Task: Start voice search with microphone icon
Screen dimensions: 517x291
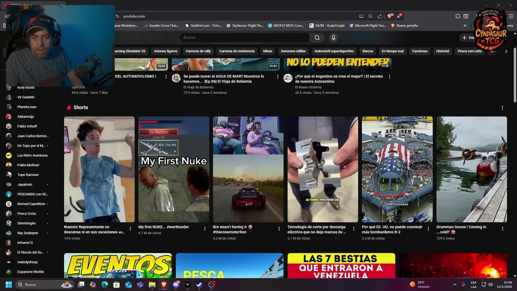Action: pyautogui.click(x=333, y=38)
